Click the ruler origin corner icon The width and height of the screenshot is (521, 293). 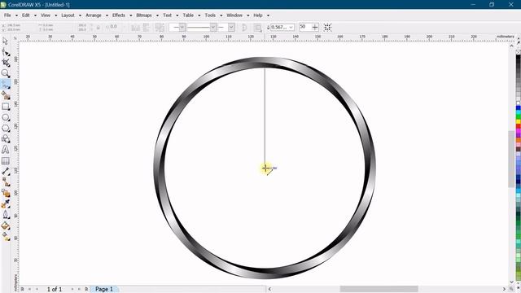pos(15,38)
